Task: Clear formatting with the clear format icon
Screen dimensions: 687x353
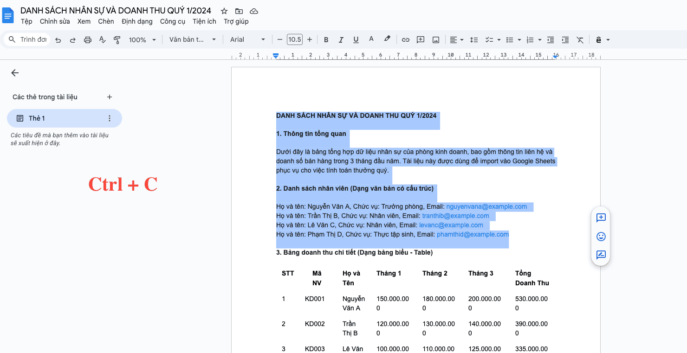Action: pyautogui.click(x=580, y=39)
